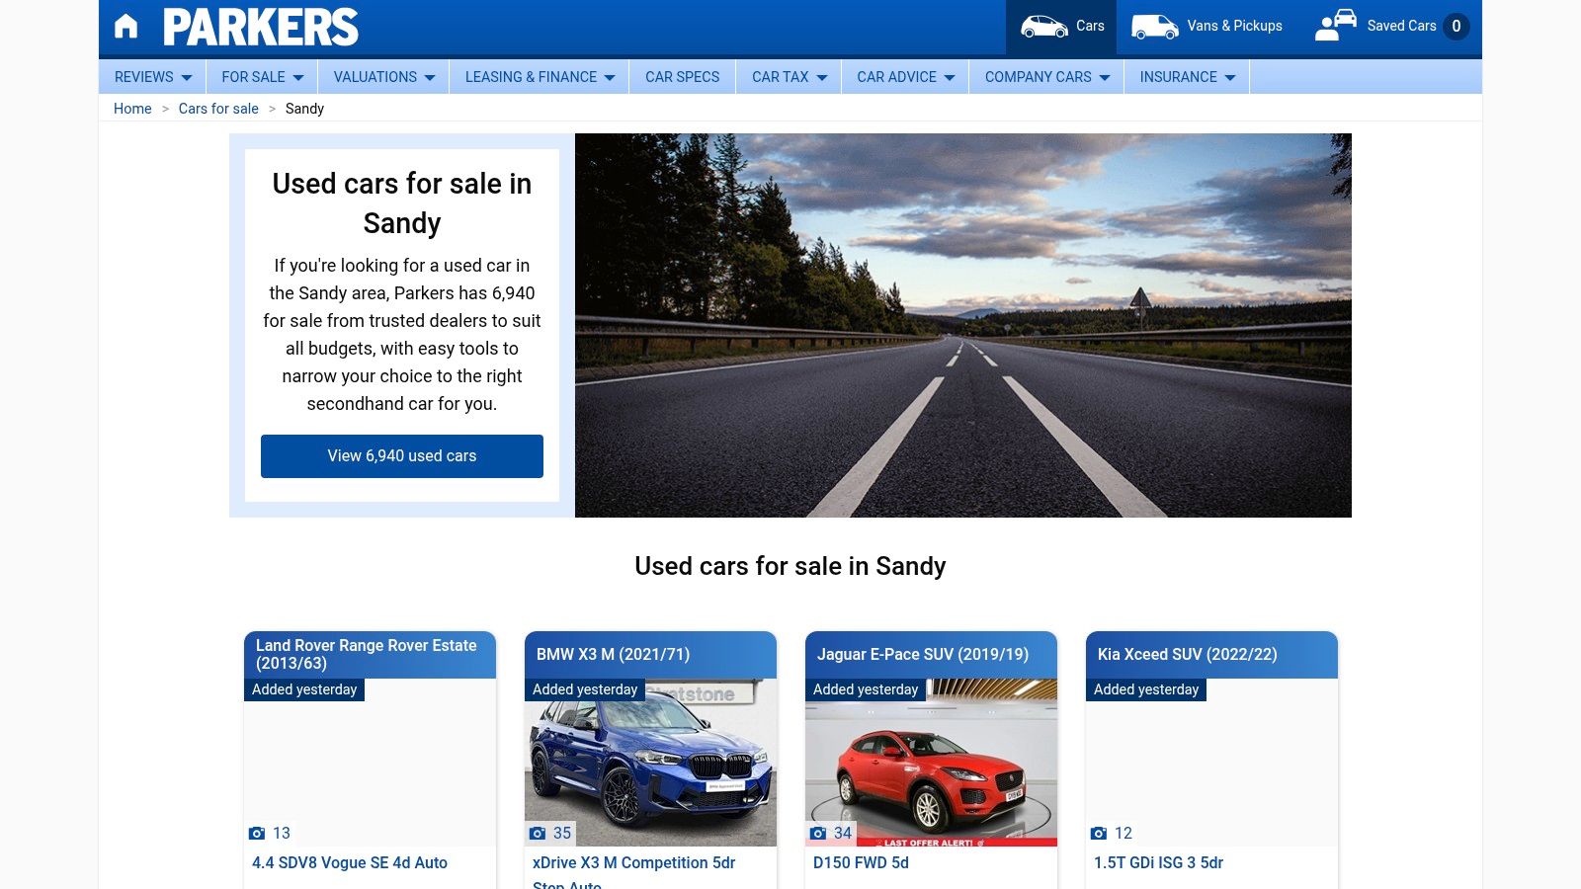Expand the Car Tax menu

[x=789, y=77]
